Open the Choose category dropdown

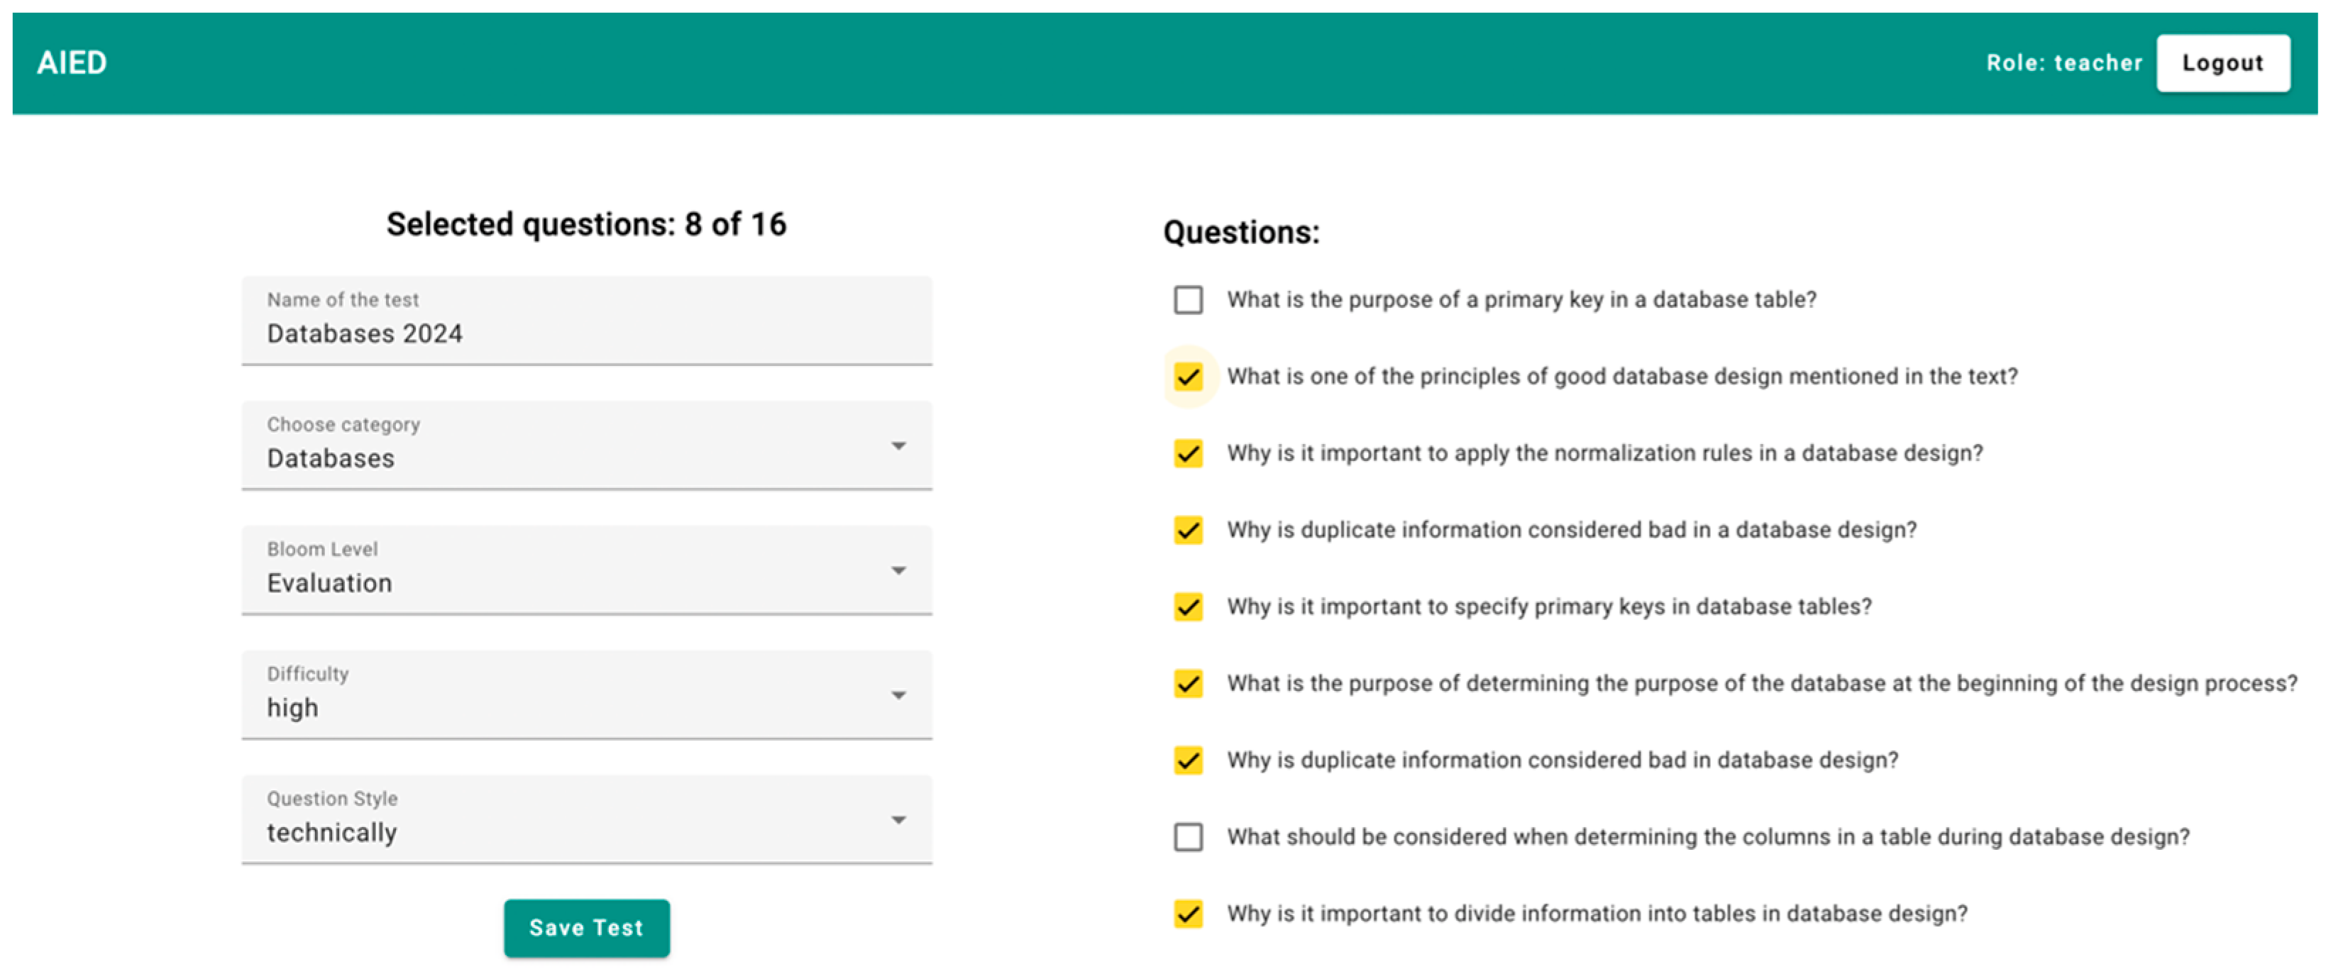tap(585, 446)
